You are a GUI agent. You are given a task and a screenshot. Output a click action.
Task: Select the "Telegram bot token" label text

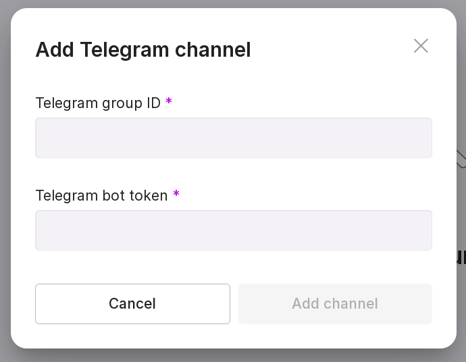[101, 195]
